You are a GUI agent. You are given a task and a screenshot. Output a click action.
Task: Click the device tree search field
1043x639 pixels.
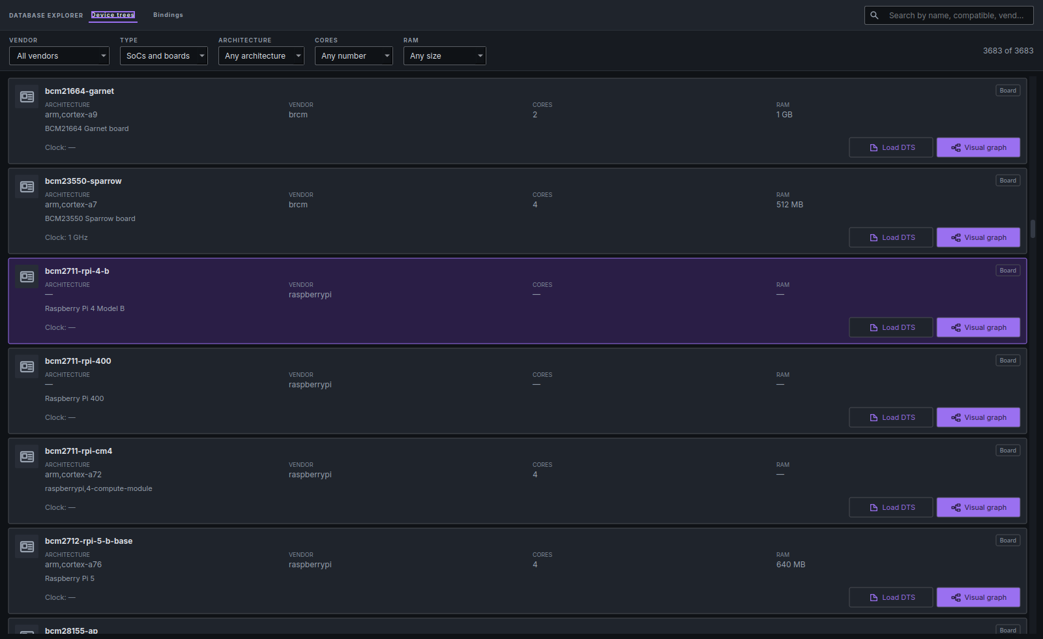[x=949, y=15]
